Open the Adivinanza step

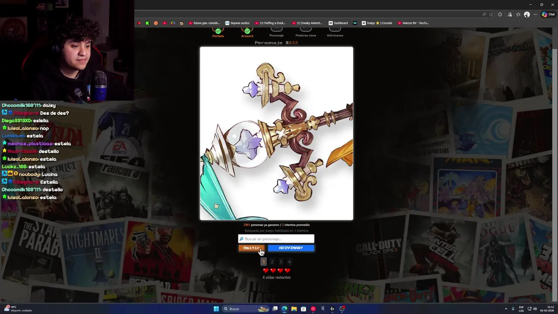(x=335, y=32)
